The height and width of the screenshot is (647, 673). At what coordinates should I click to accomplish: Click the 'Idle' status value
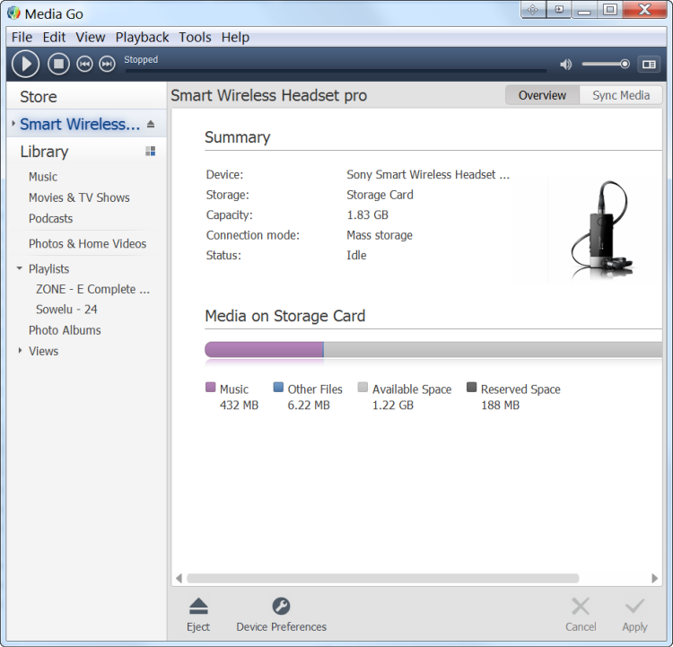point(356,255)
